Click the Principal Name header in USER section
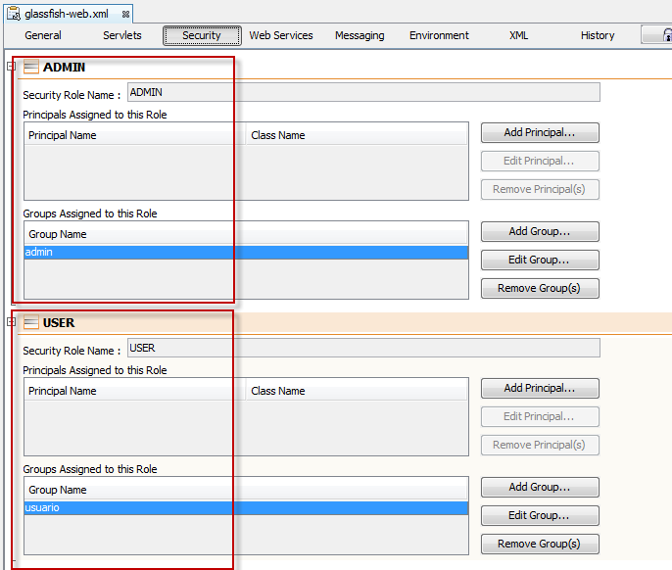 pyautogui.click(x=134, y=391)
